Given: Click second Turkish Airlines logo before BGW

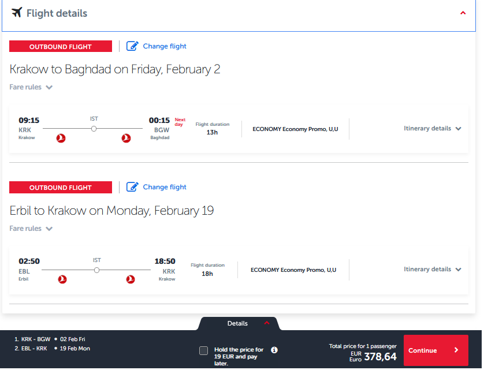Looking at the screenshot, I should pyautogui.click(x=126, y=138).
